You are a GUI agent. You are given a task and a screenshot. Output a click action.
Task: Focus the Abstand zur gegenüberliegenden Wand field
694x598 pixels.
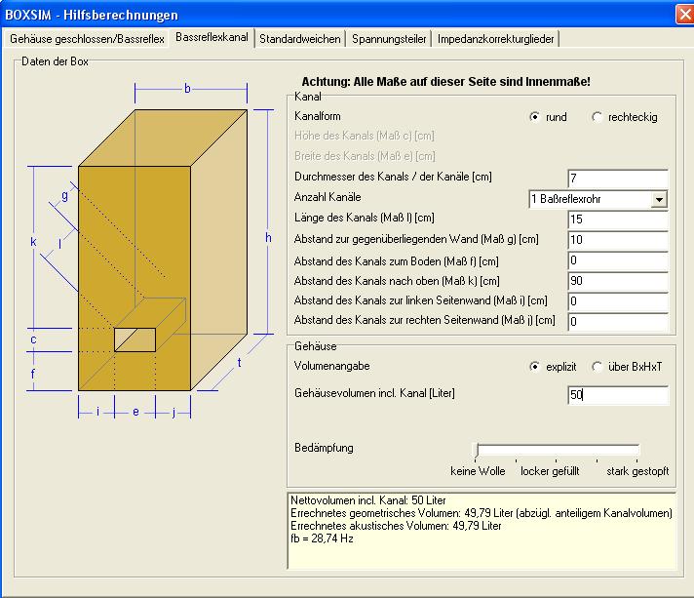pyautogui.click(x=617, y=240)
